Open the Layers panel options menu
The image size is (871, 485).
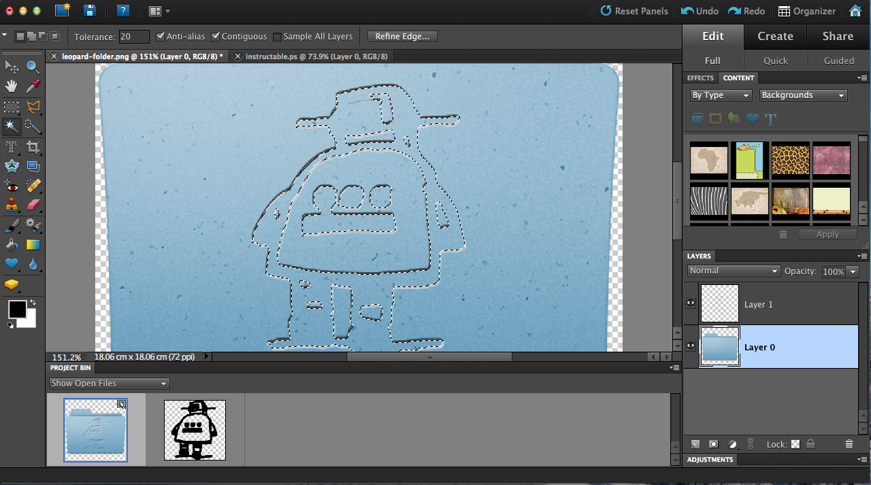[863, 256]
